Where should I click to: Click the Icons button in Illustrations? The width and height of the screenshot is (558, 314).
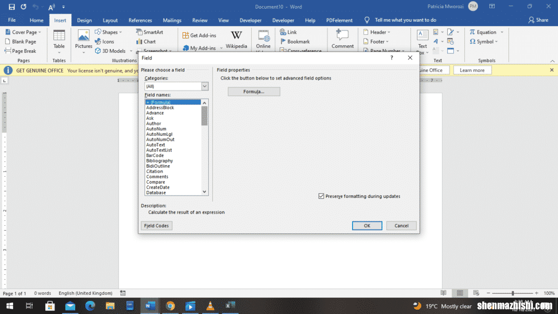tap(105, 41)
